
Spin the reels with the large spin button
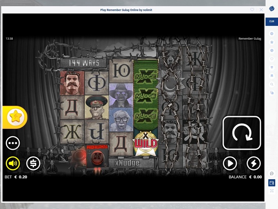[242, 133]
